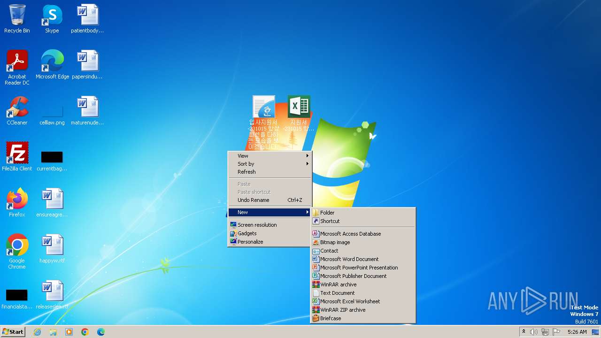The height and width of the screenshot is (338, 601).
Task: Select the Firefox desktop shortcut
Action: click(x=17, y=203)
